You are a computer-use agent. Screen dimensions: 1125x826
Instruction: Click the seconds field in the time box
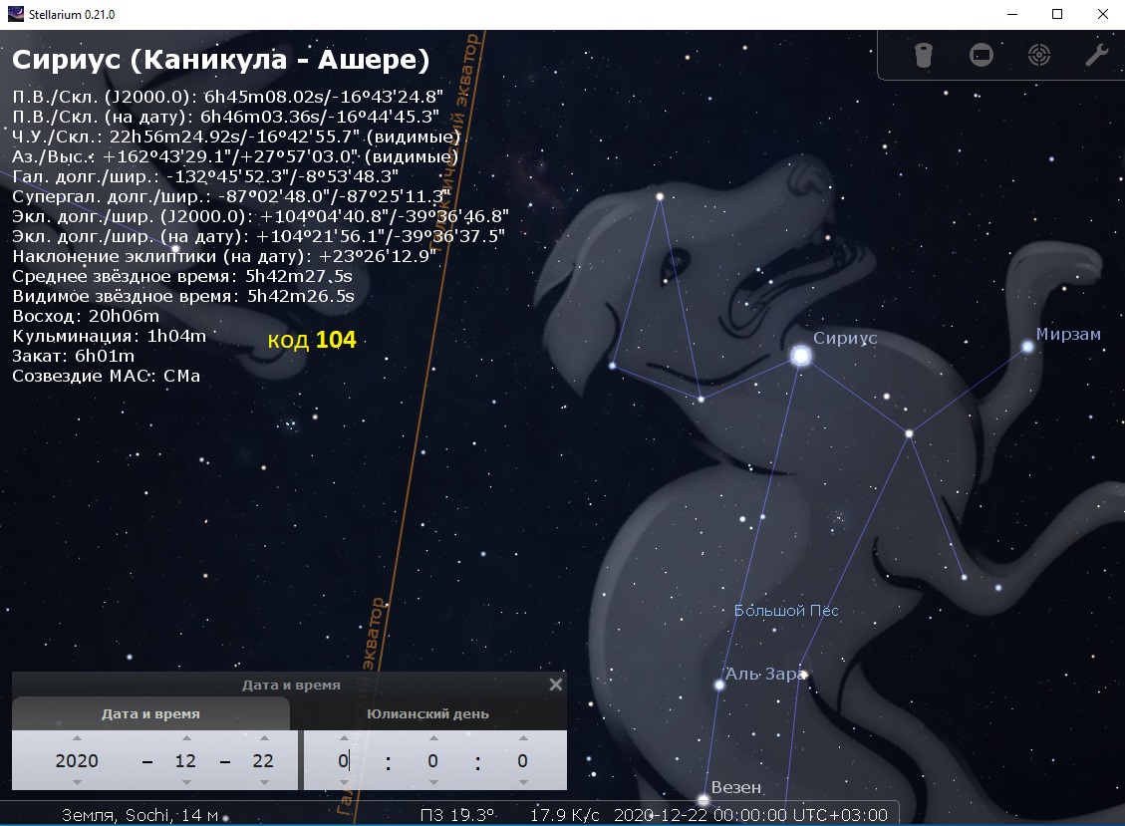coord(522,760)
